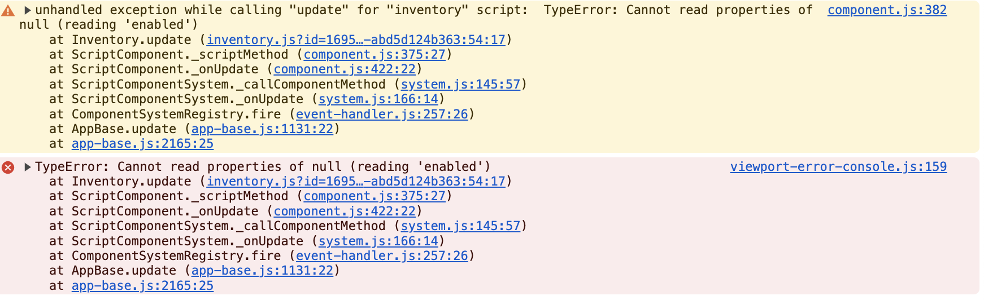Click app-base.js:1131:22 in warning stack trace
This screenshot has height=300, width=984.
point(262,129)
